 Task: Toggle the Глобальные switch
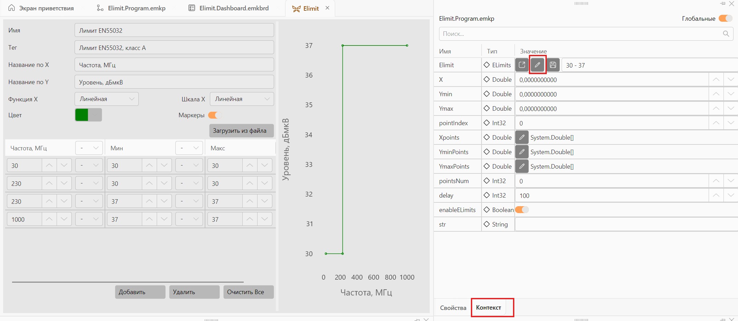[725, 18]
